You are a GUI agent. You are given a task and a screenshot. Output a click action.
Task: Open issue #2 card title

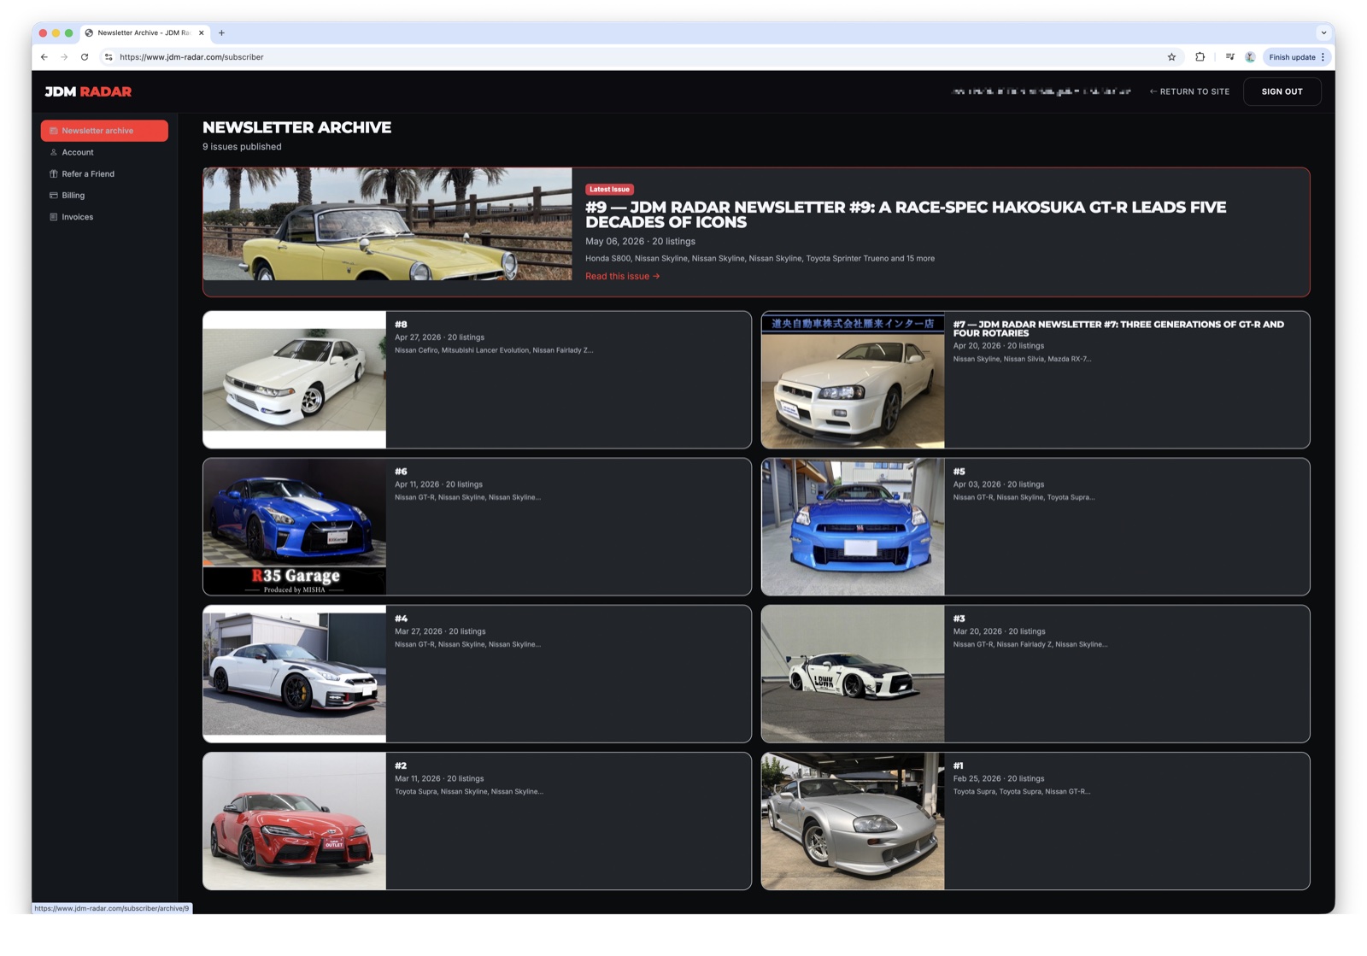click(x=401, y=765)
